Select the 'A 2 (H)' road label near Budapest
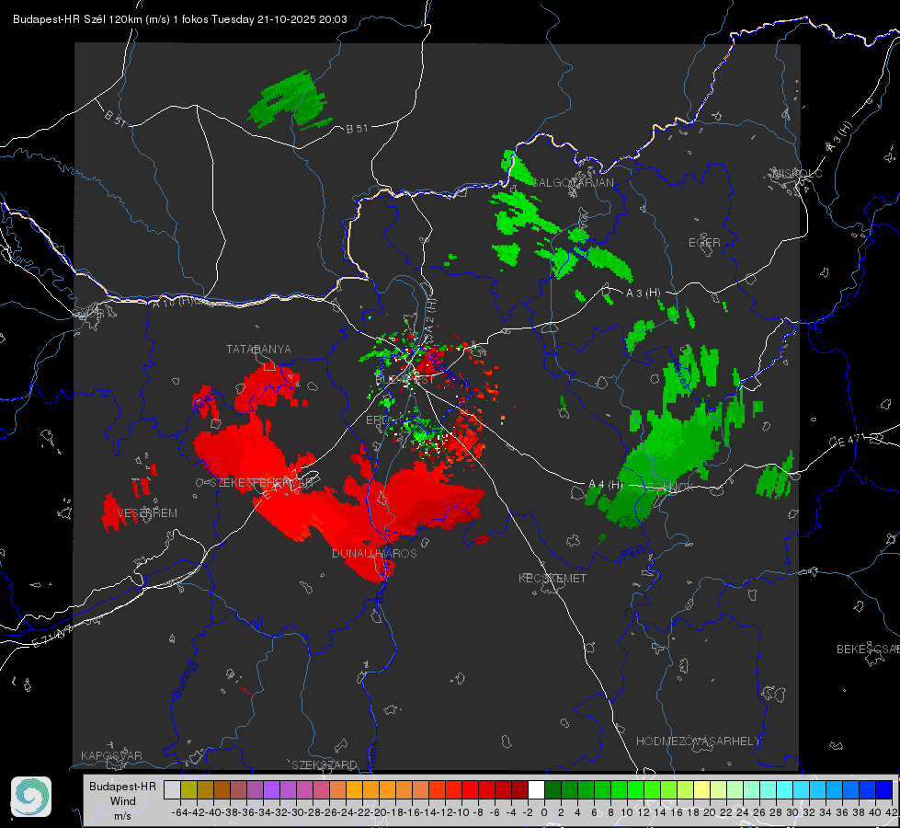The image size is (900, 828). 430,315
